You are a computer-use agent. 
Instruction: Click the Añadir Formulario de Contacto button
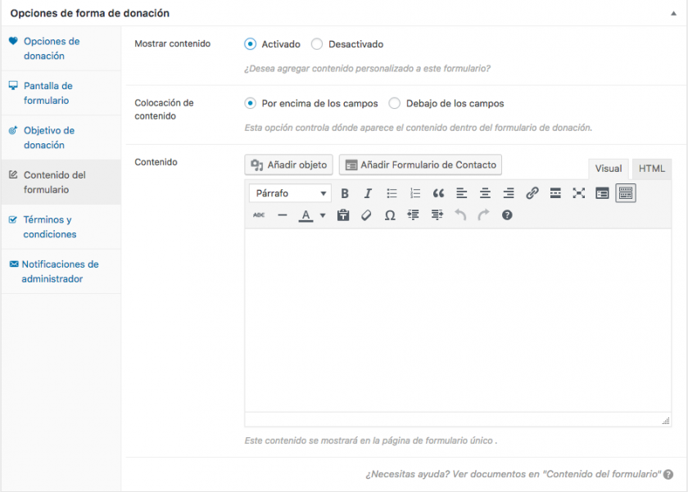coord(420,165)
